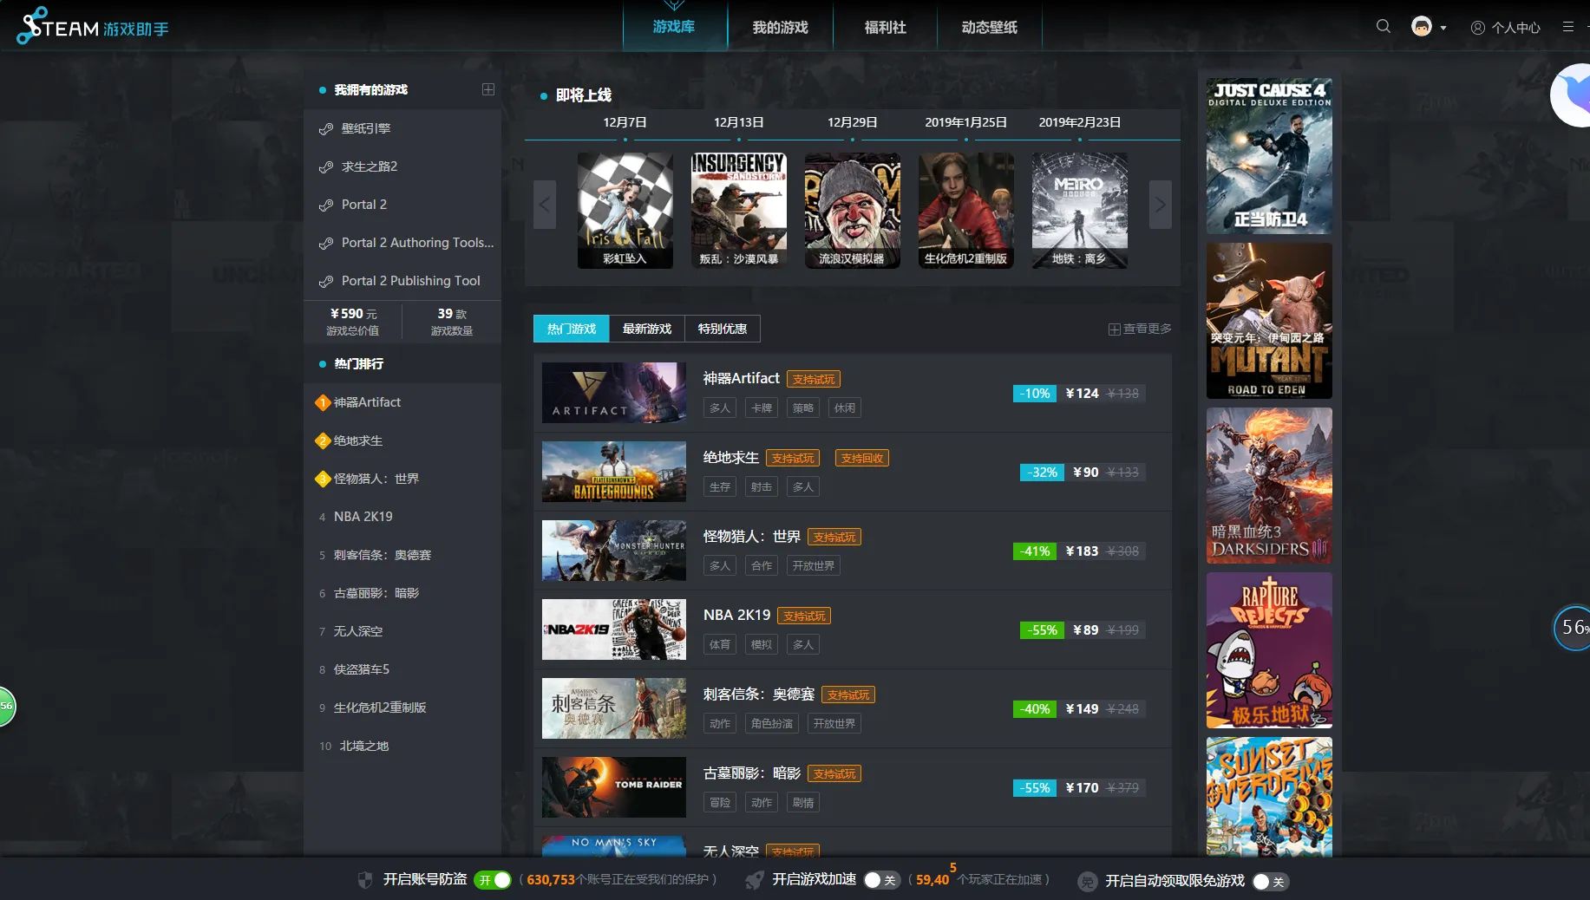Viewport: 1590px width, 900px height.
Task: Click link icon beside Portal 2
Action: tap(326, 205)
